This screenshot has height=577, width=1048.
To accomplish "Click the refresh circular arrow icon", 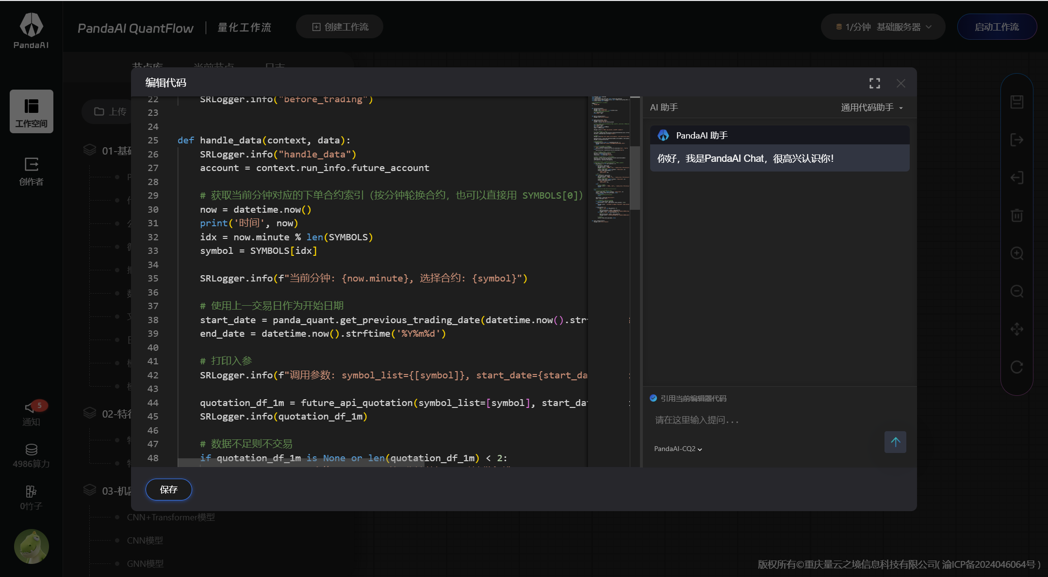I will pyautogui.click(x=1017, y=367).
